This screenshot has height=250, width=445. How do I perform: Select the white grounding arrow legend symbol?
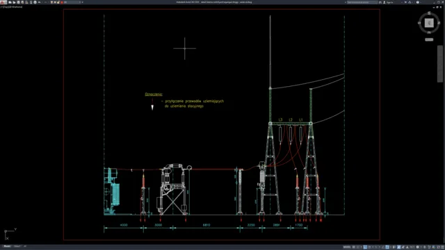pos(152,108)
